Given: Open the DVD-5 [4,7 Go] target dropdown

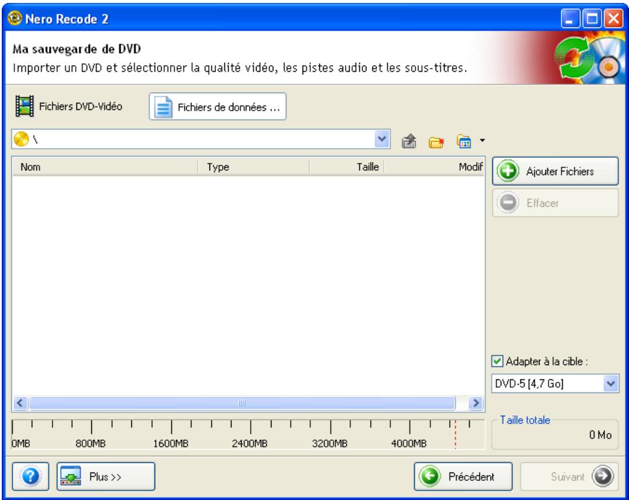Looking at the screenshot, I should click(x=555, y=384).
